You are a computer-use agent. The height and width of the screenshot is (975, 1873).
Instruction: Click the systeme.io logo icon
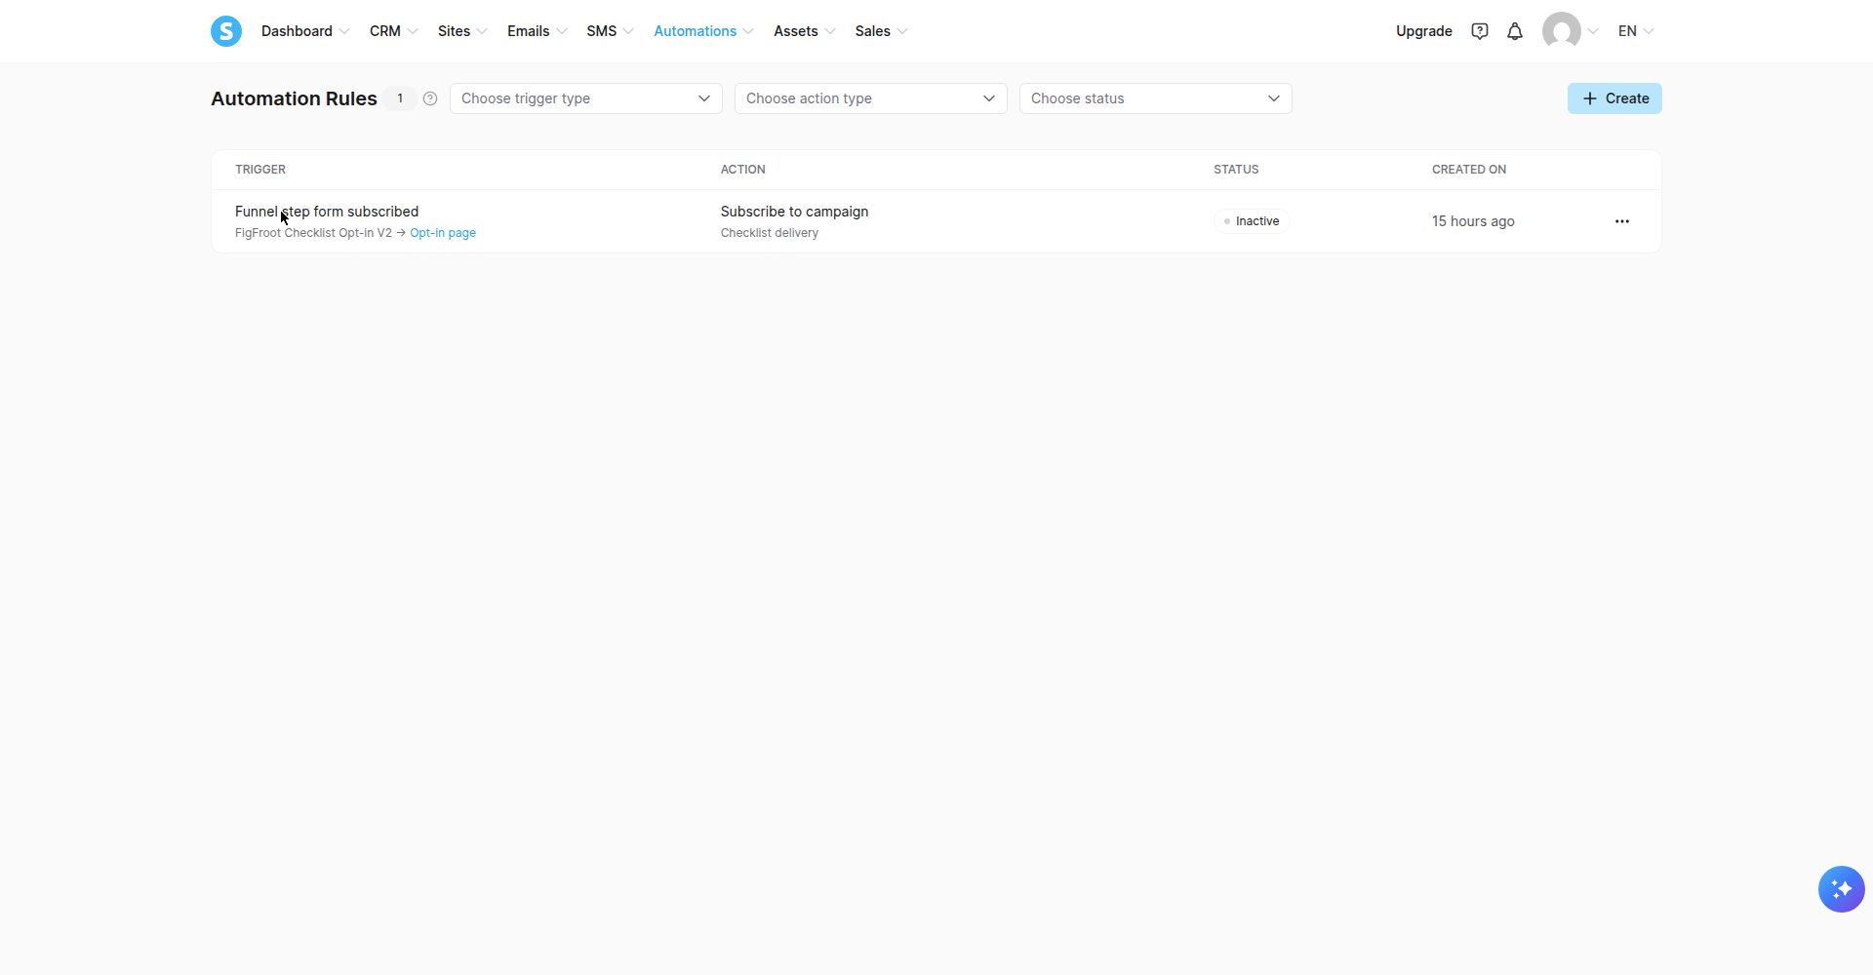(x=226, y=31)
